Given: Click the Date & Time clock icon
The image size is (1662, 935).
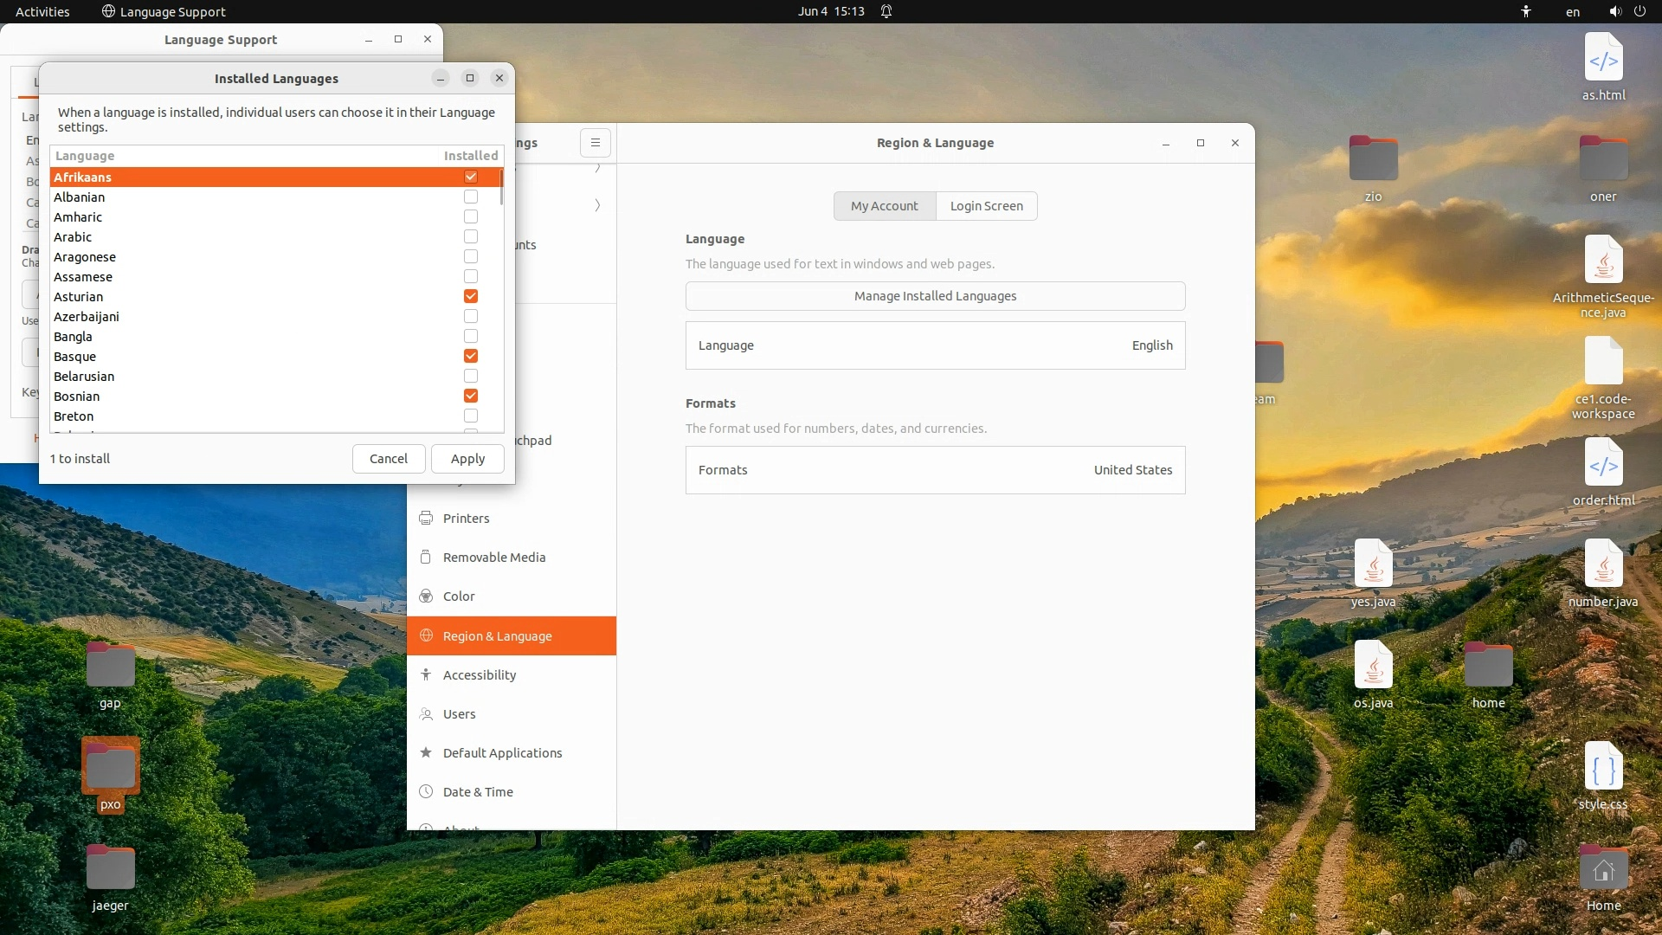Looking at the screenshot, I should (426, 791).
